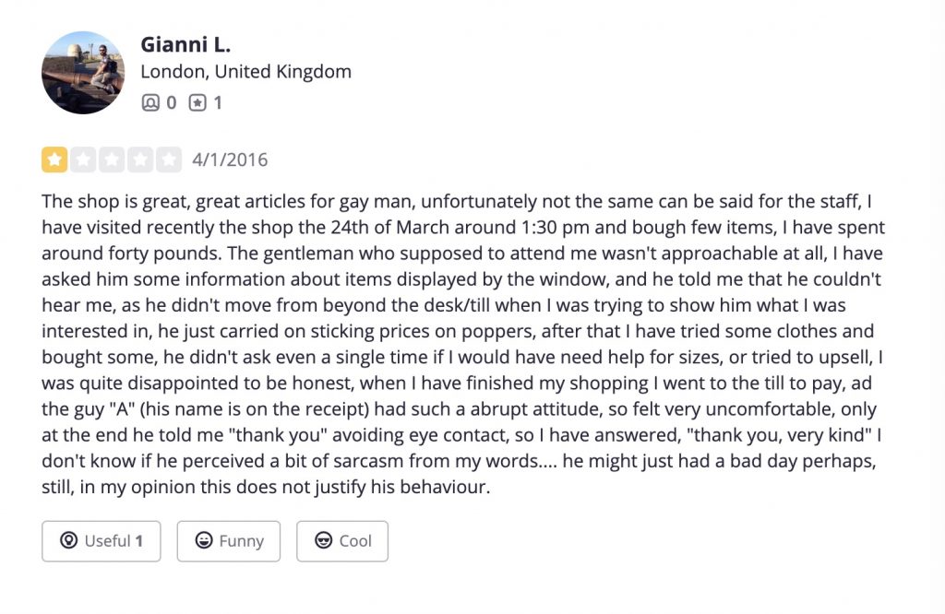The height and width of the screenshot is (614, 945).
Task: Select the reviews count star icon
Action: coord(197,103)
